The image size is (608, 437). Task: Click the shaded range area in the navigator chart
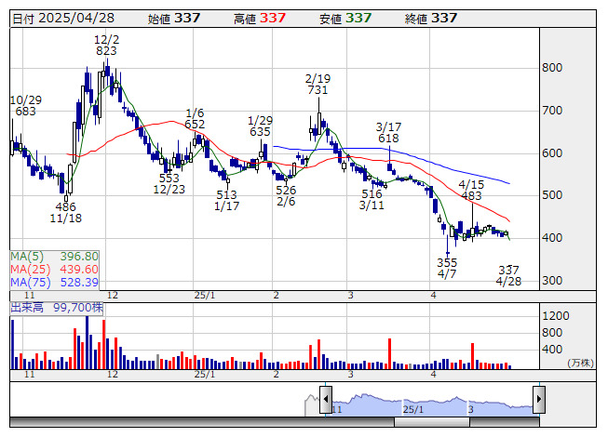click(x=432, y=406)
